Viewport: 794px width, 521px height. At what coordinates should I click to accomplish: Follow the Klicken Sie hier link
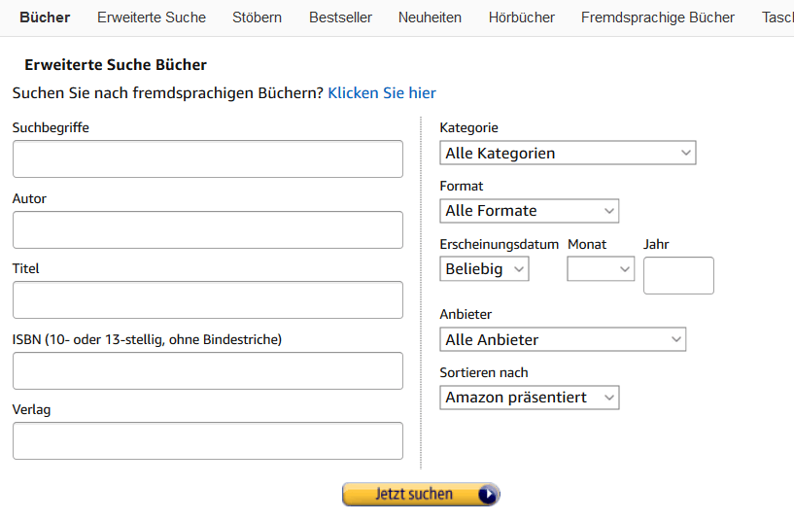tap(382, 93)
